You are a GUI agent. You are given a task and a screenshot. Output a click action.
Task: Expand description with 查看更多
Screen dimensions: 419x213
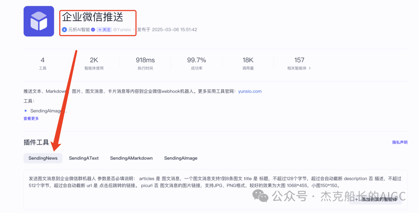31,118
